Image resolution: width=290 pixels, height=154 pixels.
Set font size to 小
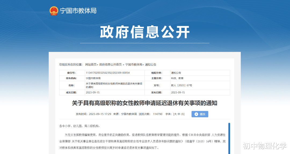coord(182,114)
